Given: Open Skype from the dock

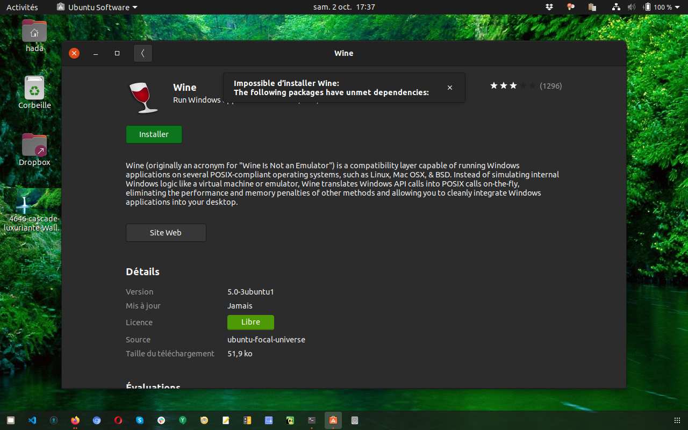Looking at the screenshot, I should (x=140, y=420).
